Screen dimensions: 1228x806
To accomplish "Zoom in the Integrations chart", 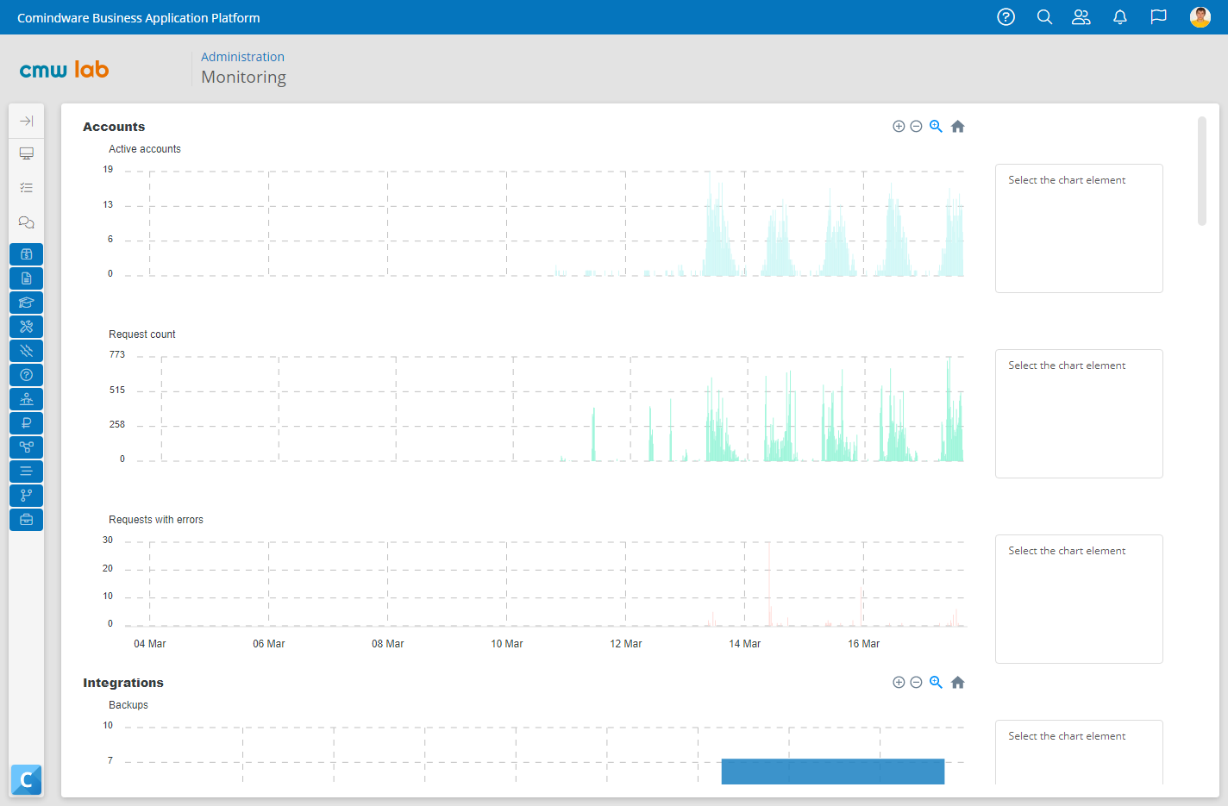I will (x=899, y=683).
